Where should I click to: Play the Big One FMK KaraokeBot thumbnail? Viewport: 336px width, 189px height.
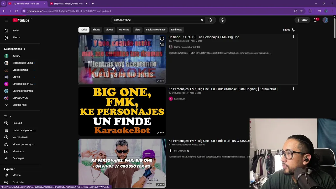122,111
